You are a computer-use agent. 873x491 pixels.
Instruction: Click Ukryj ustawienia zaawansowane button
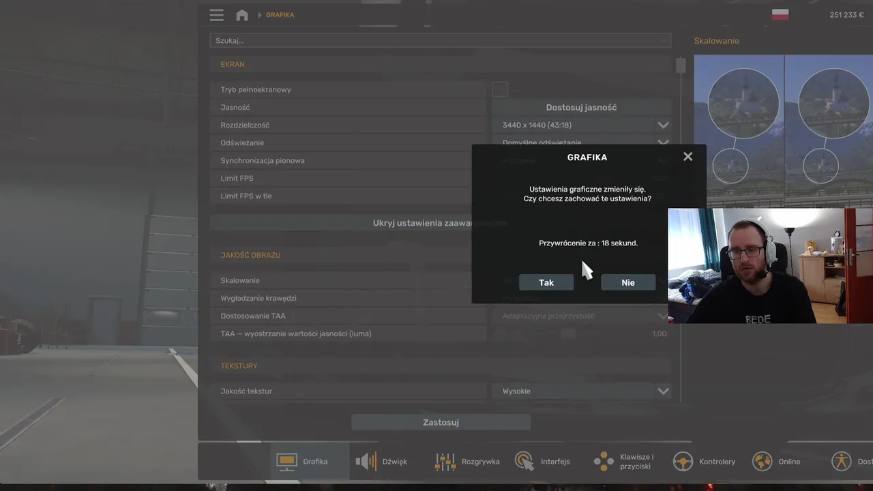[441, 223]
